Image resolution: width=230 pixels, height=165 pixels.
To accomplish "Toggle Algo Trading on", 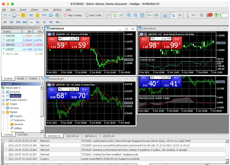I will [x=73, y=15].
